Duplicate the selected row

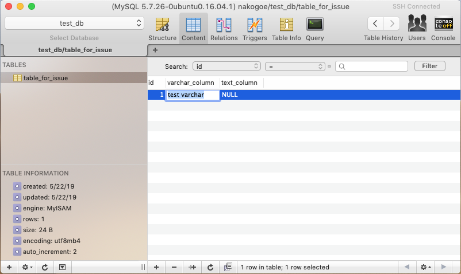193,267
